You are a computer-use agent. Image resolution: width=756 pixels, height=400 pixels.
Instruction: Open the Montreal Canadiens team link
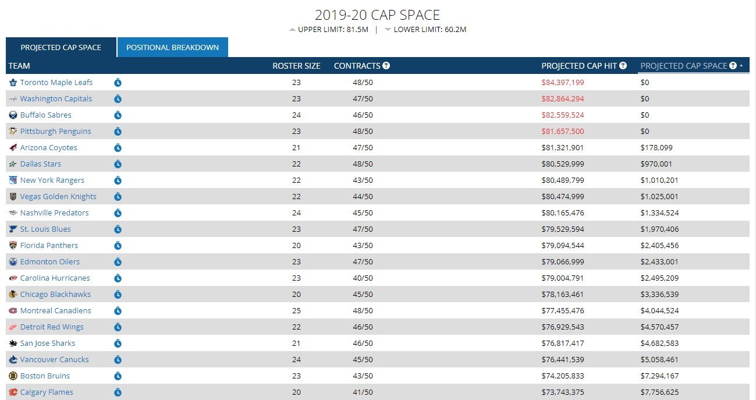point(56,311)
